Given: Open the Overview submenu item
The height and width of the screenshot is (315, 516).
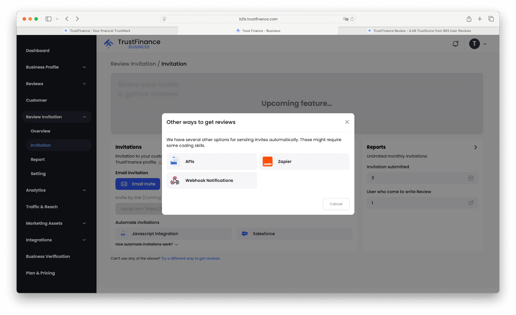Looking at the screenshot, I should point(41,131).
